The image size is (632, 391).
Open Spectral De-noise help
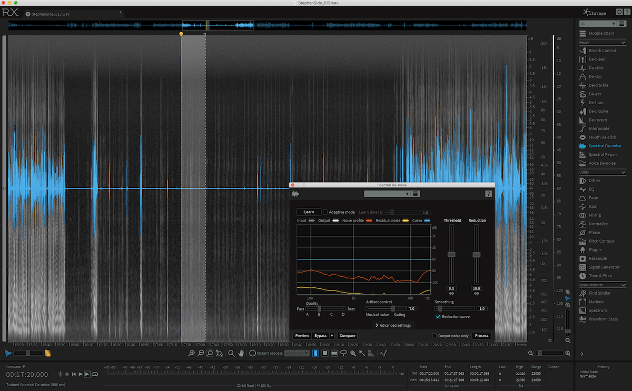coord(488,194)
